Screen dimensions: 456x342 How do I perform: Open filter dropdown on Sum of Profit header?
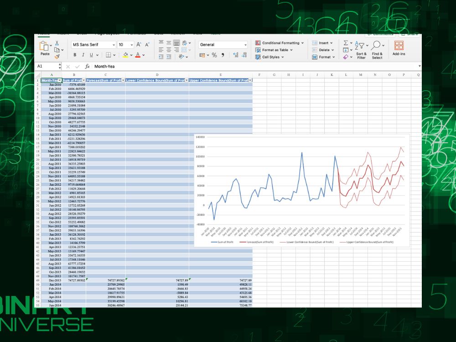84,80
